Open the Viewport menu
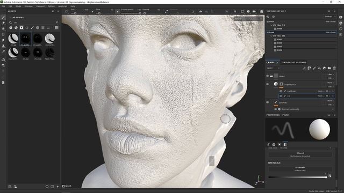Screen dimensions: 344x193 40,6
